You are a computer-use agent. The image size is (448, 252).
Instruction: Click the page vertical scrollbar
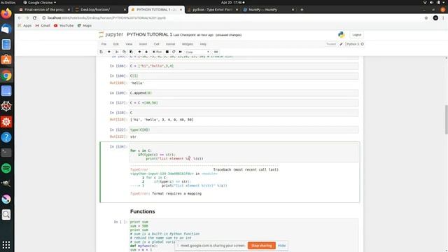pyautogui.click(x=446, y=120)
